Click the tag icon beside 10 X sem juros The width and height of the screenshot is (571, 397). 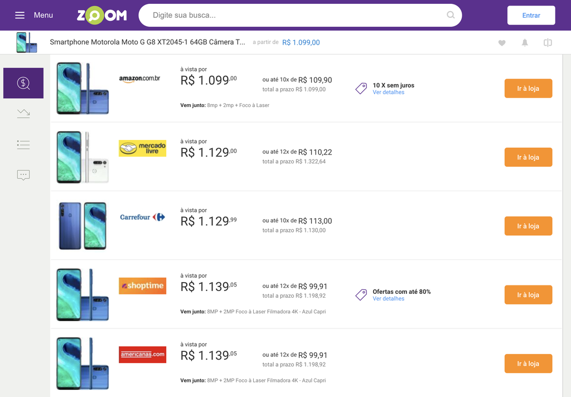click(x=361, y=89)
